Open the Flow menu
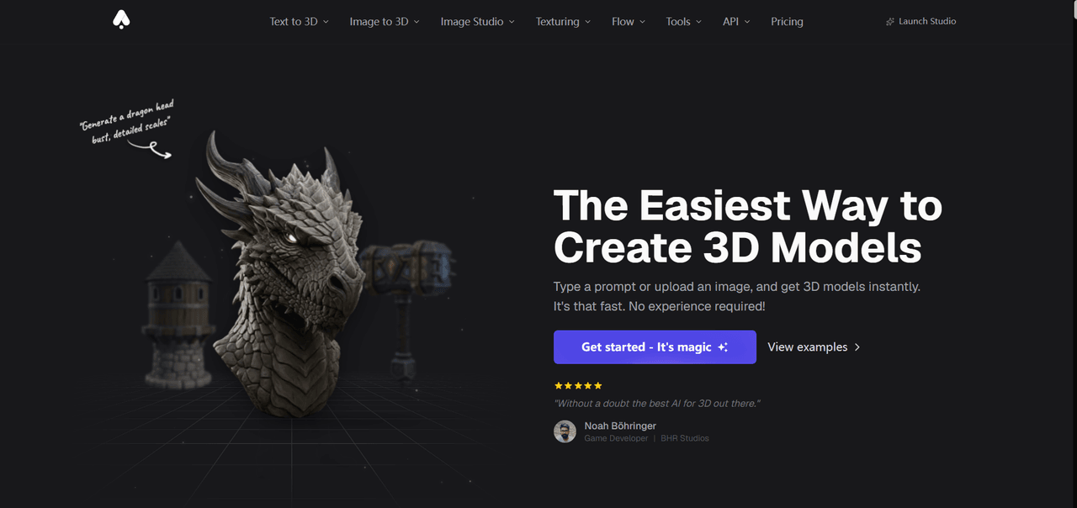 click(629, 22)
